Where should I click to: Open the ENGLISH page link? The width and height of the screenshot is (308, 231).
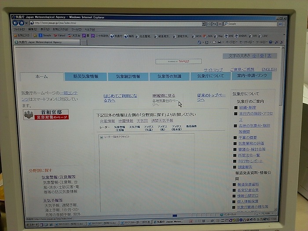pyautogui.click(x=269, y=70)
